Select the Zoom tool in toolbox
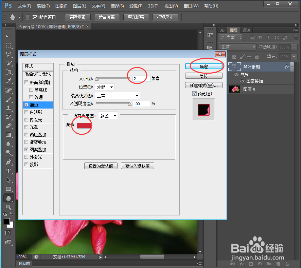The width and height of the screenshot is (301, 268). pos(8,207)
